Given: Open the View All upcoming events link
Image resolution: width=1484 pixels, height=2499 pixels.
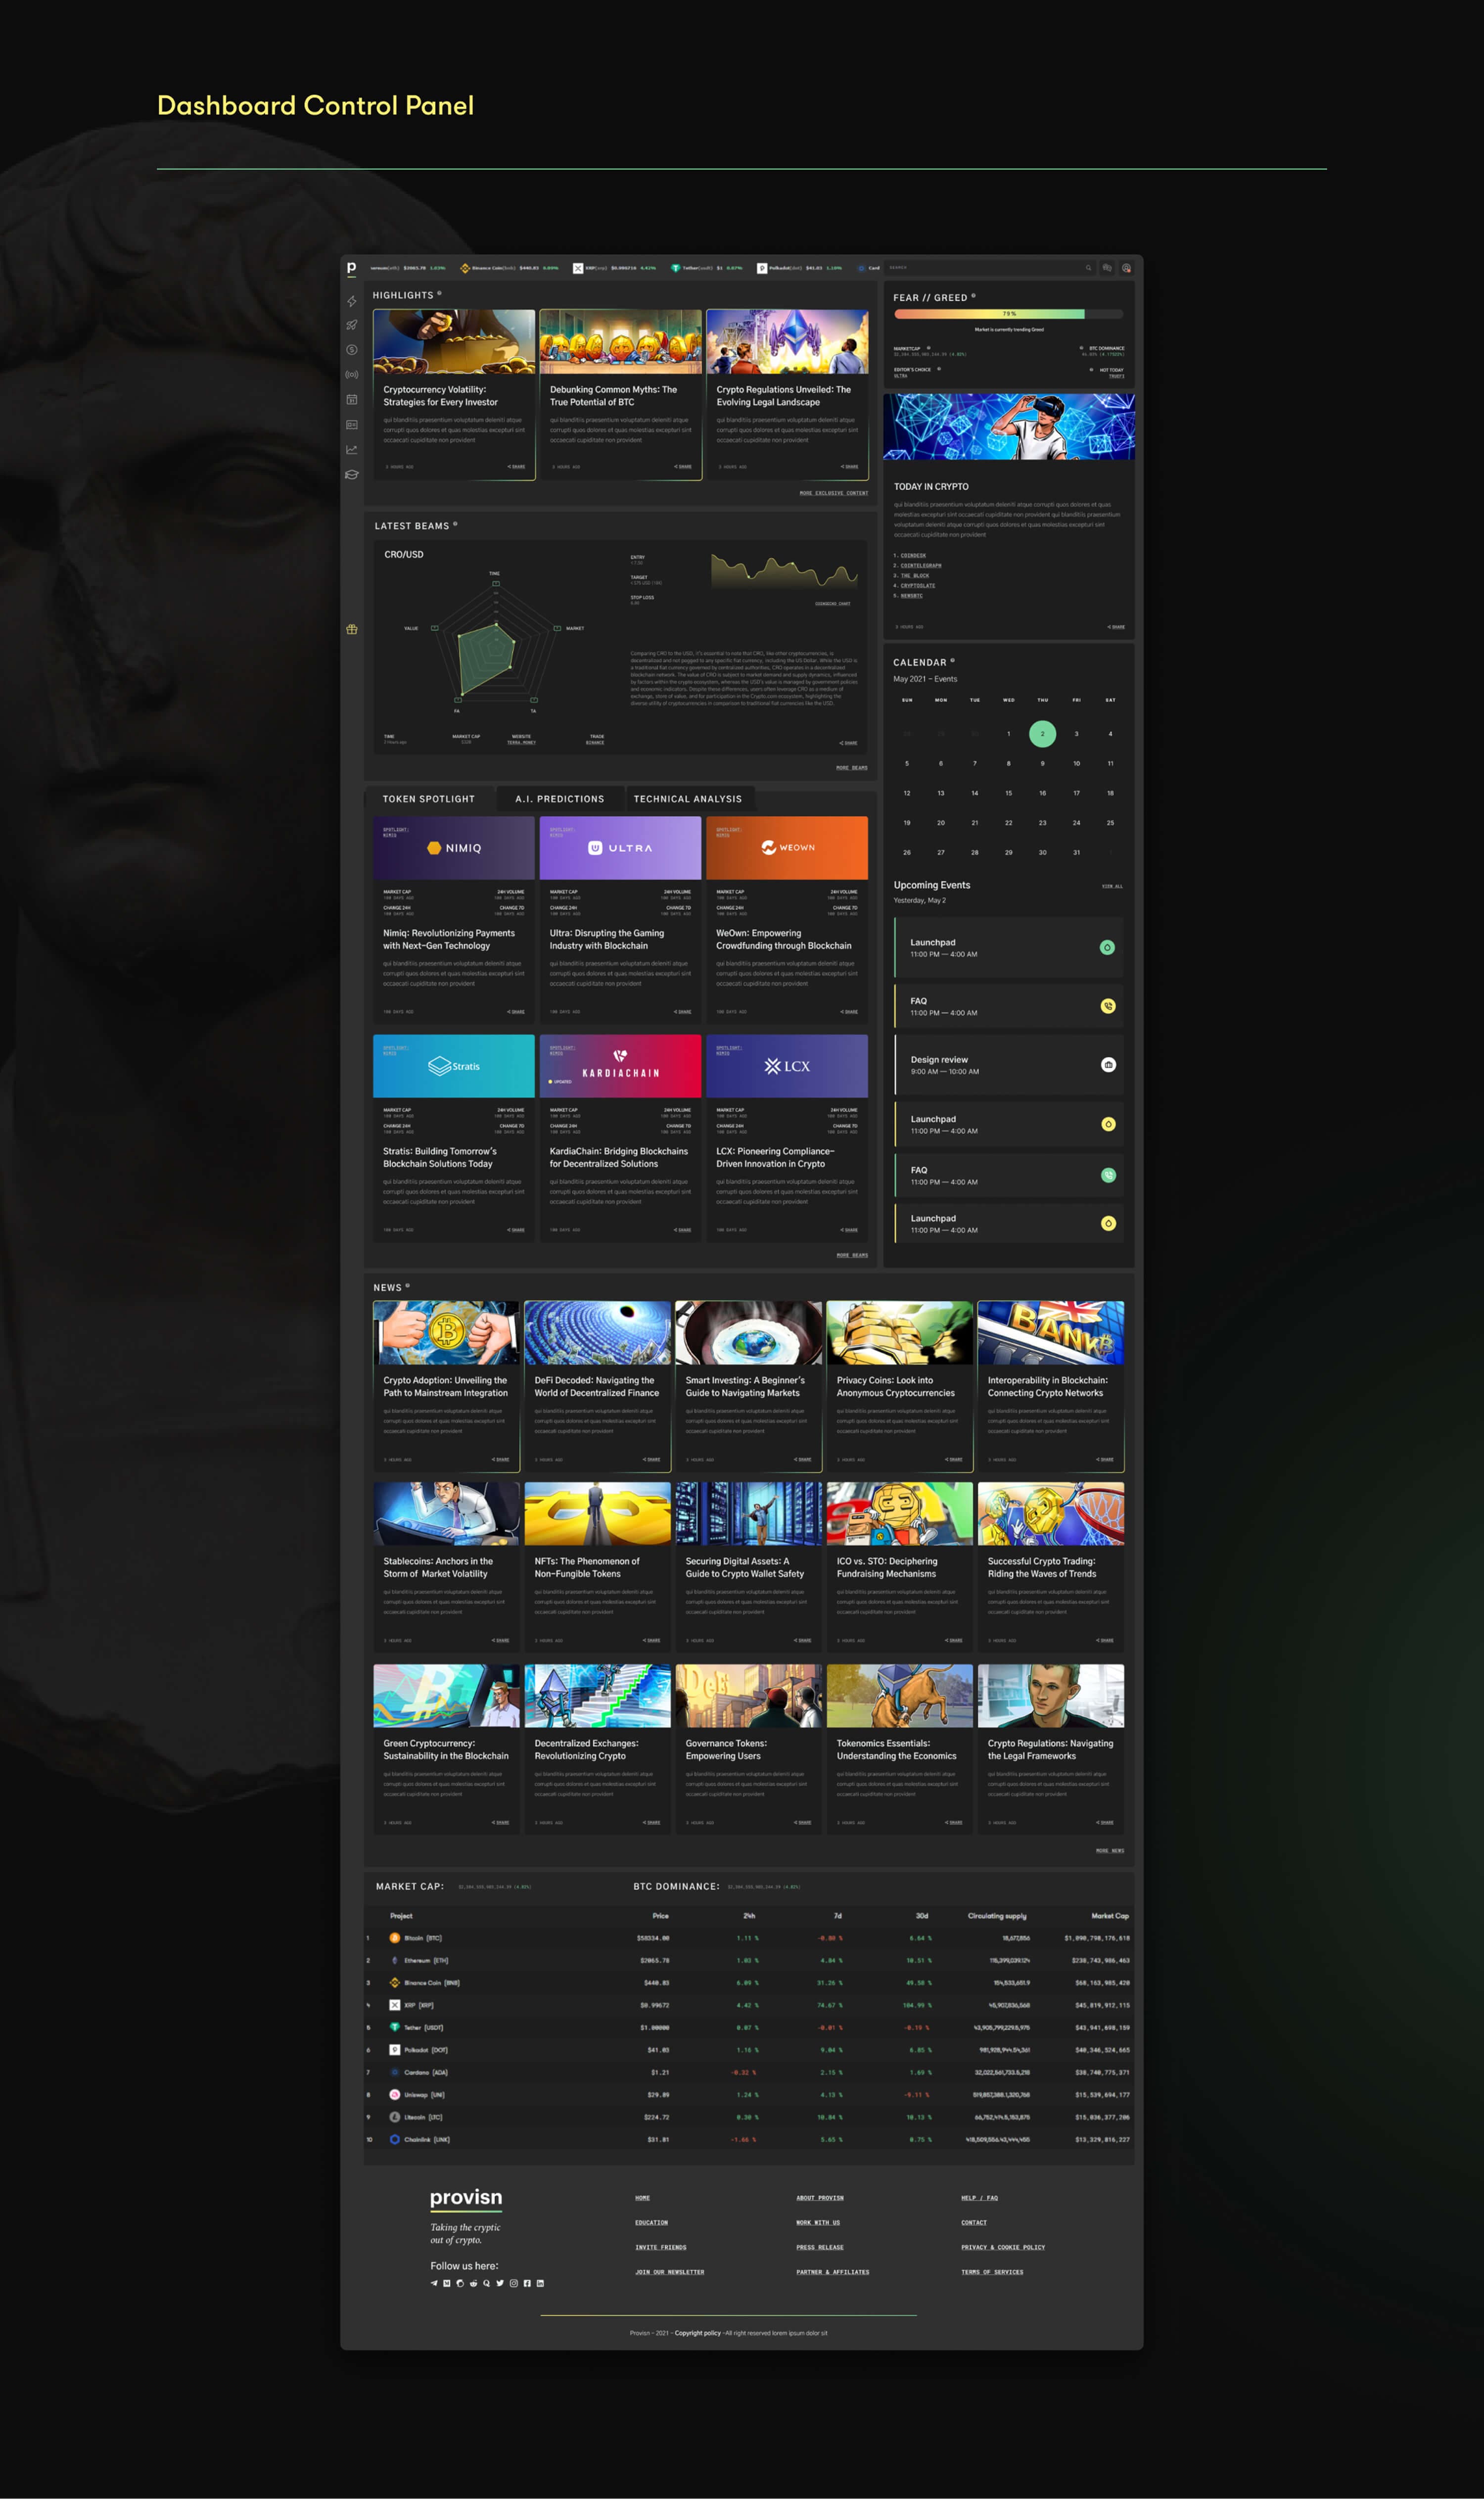Looking at the screenshot, I should (x=1112, y=886).
